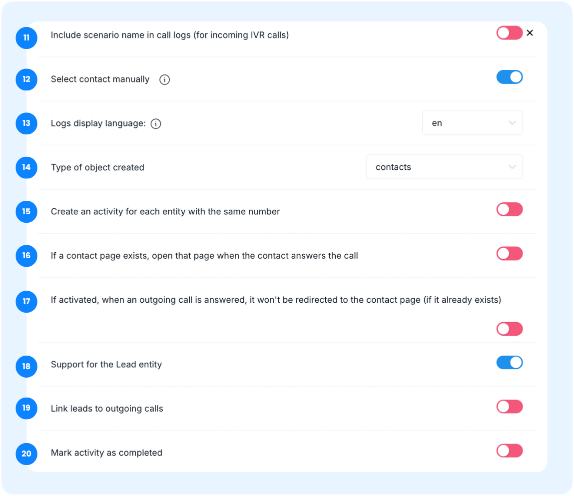Click the step 11 number badge
This screenshot has height=496, width=574.
pyautogui.click(x=26, y=37)
